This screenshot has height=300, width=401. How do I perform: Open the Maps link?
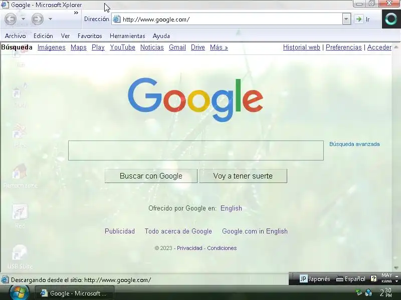coord(79,47)
